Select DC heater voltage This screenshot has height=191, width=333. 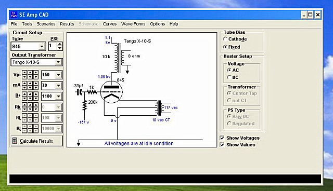click(229, 77)
